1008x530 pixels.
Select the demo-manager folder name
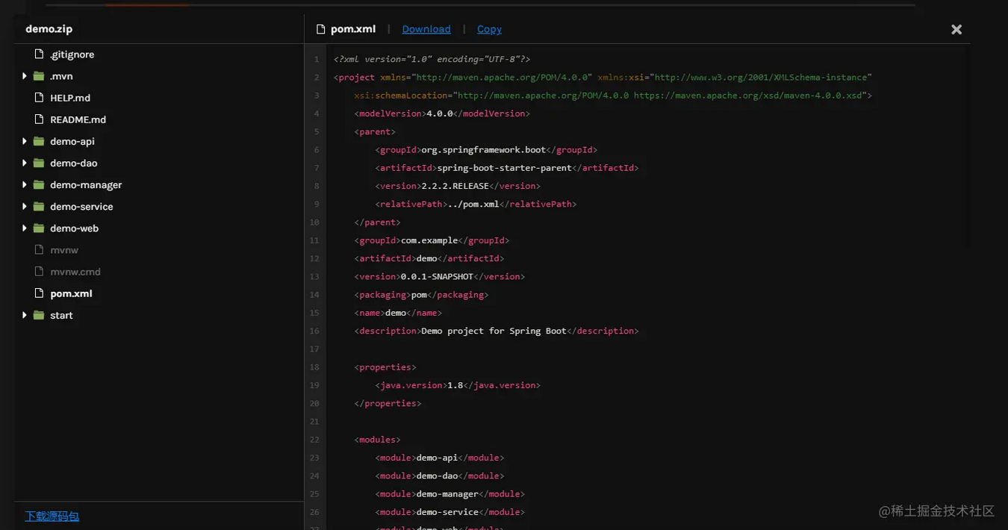click(86, 184)
